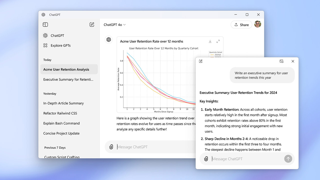Minimize the main ChatGPT window
The width and height of the screenshot is (320, 180).
coord(235,15)
